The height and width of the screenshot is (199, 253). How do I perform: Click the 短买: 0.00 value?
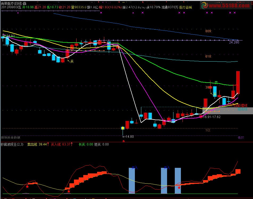click(x=101, y=144)
